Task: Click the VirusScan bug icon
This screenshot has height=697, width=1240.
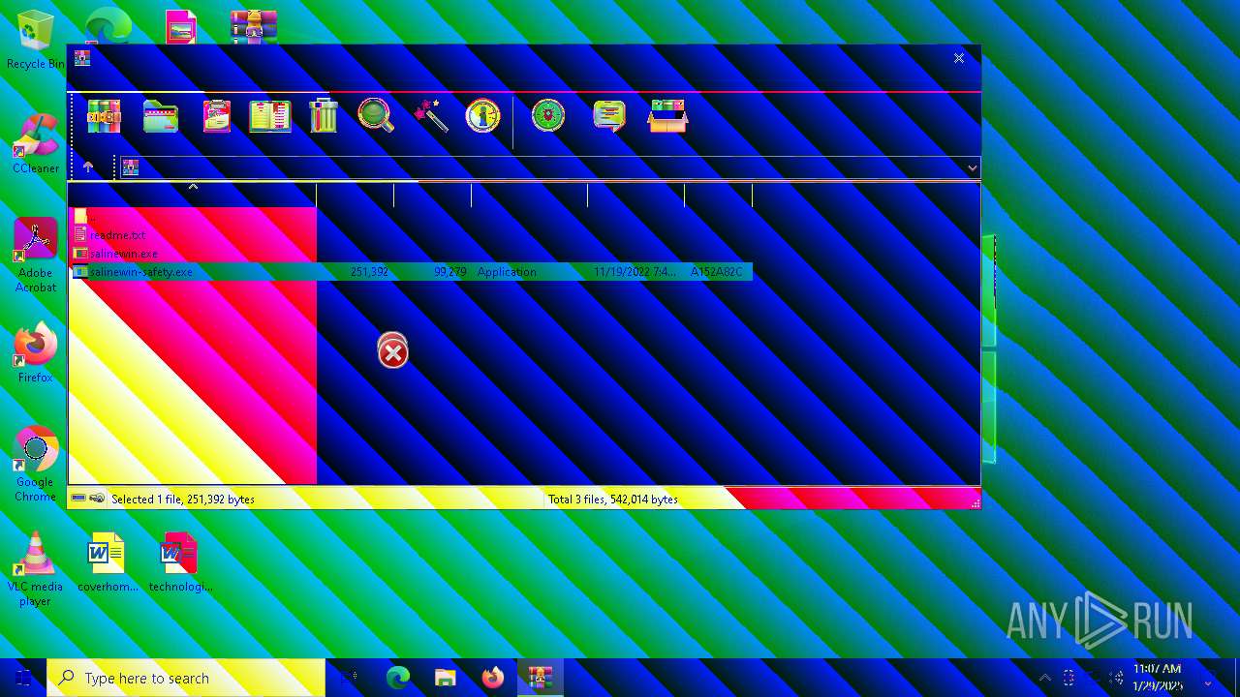Action: coord(548,116)
